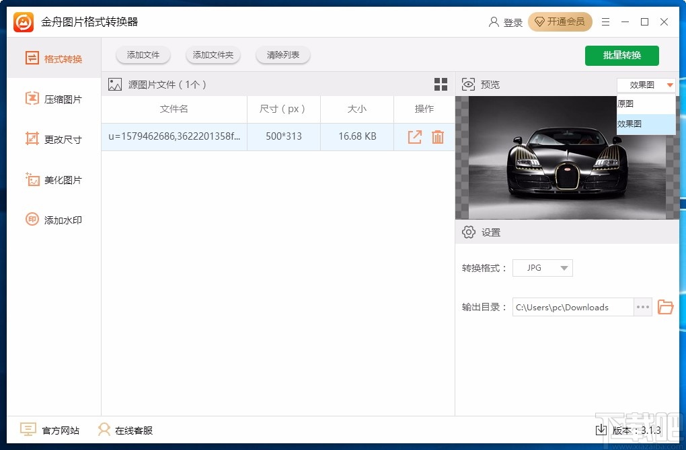686x450 pixels.
Task: Open the hamburger menu at top right
Action: 605,21
